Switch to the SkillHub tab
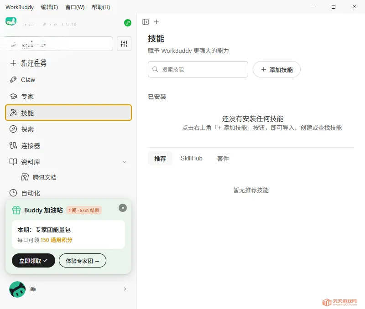The image size is (365, 309). [x=192, y=159]
